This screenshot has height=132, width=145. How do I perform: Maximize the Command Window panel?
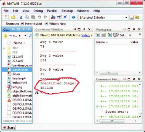pos(79,29)
